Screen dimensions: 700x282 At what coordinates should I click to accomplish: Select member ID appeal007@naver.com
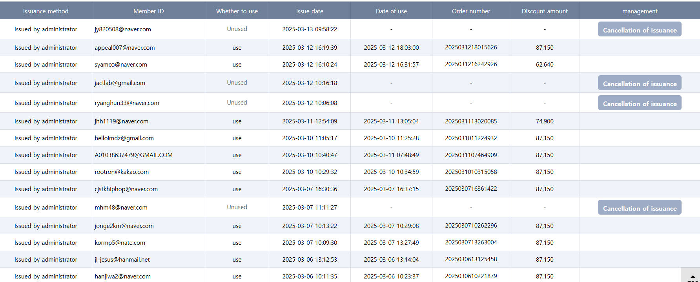coord(124,48)
